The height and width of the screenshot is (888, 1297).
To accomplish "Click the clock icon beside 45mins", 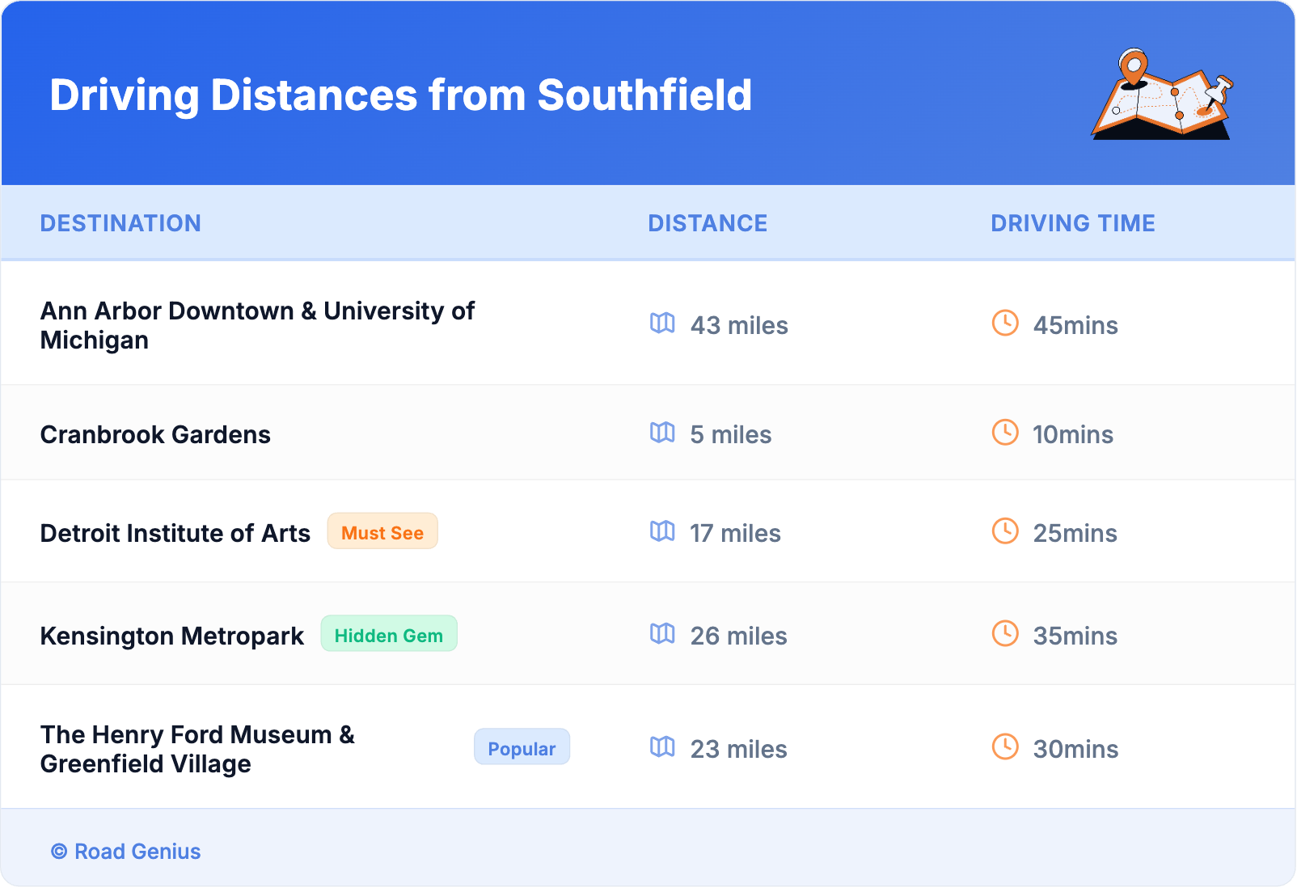I will 1005,323.
